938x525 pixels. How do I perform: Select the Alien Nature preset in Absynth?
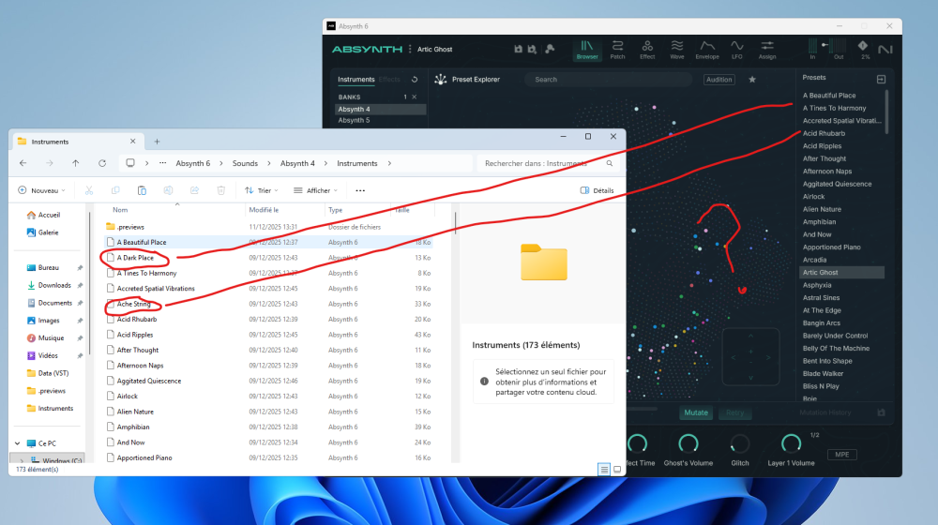point(822,209)
